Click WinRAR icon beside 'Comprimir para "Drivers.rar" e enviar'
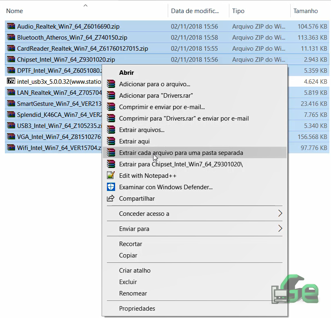331x318 pixels. 111,118
